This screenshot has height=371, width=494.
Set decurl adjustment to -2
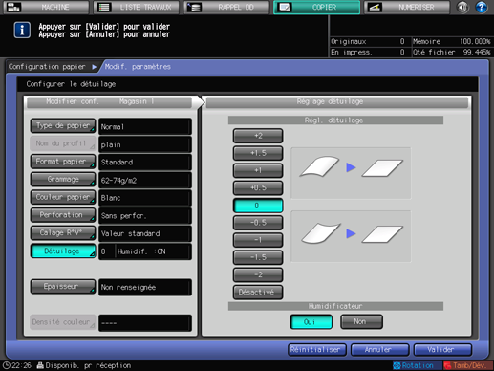click(x=258, y=274)
